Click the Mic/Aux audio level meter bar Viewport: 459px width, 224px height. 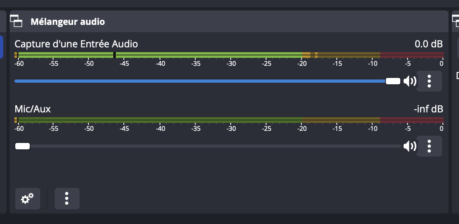(229, 120)
